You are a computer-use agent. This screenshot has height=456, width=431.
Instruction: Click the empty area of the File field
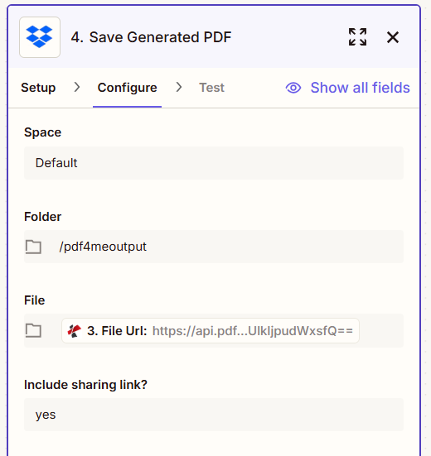381,331
